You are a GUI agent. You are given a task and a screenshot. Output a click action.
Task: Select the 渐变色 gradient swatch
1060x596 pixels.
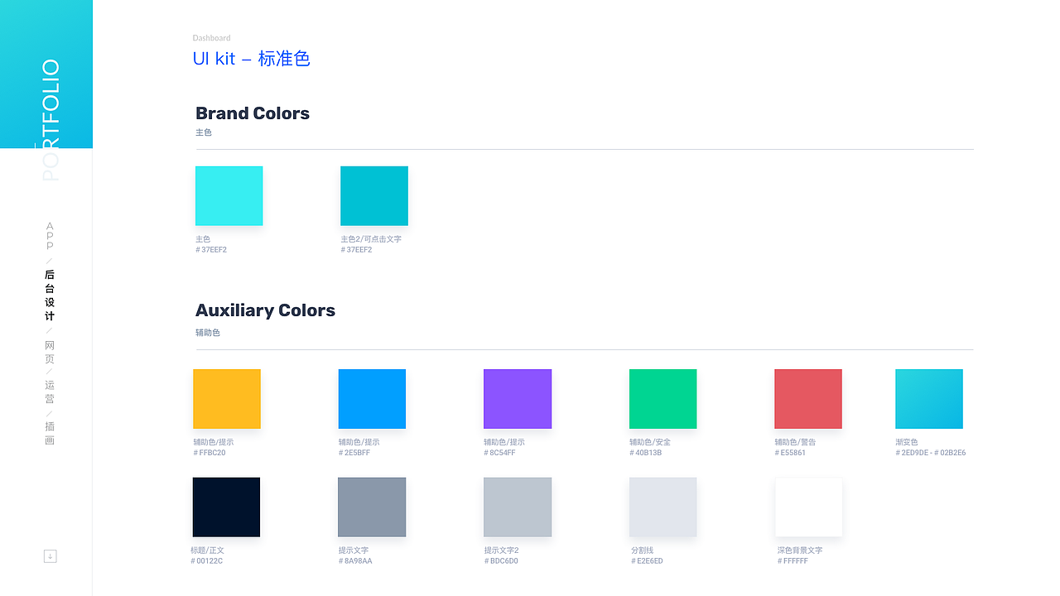pyautogui.click(x=928, y=398)
